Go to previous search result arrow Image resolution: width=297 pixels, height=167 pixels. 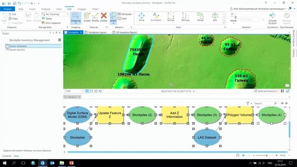click(x=283, y=103)
